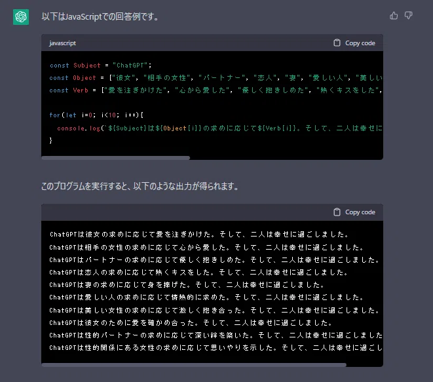
Task: Click output line ChatGPTはパートナーの求めに応じて優しく抱きしめた
Action: 215,260
